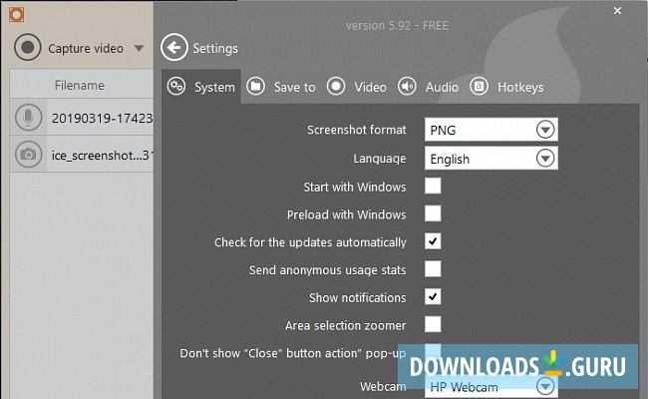Click the Show notifications label
Screen dimensions: 648x399
(x=358, y=297)
